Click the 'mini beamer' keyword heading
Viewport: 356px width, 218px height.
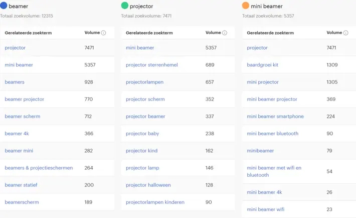[267, 7]
